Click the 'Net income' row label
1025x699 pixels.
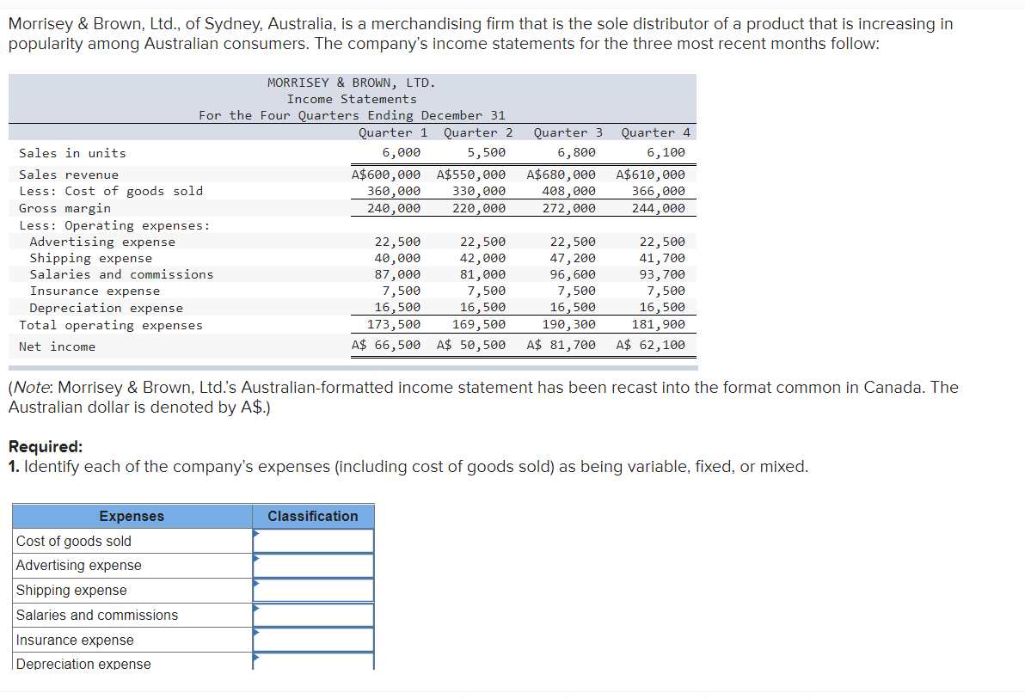click(57, 346)
